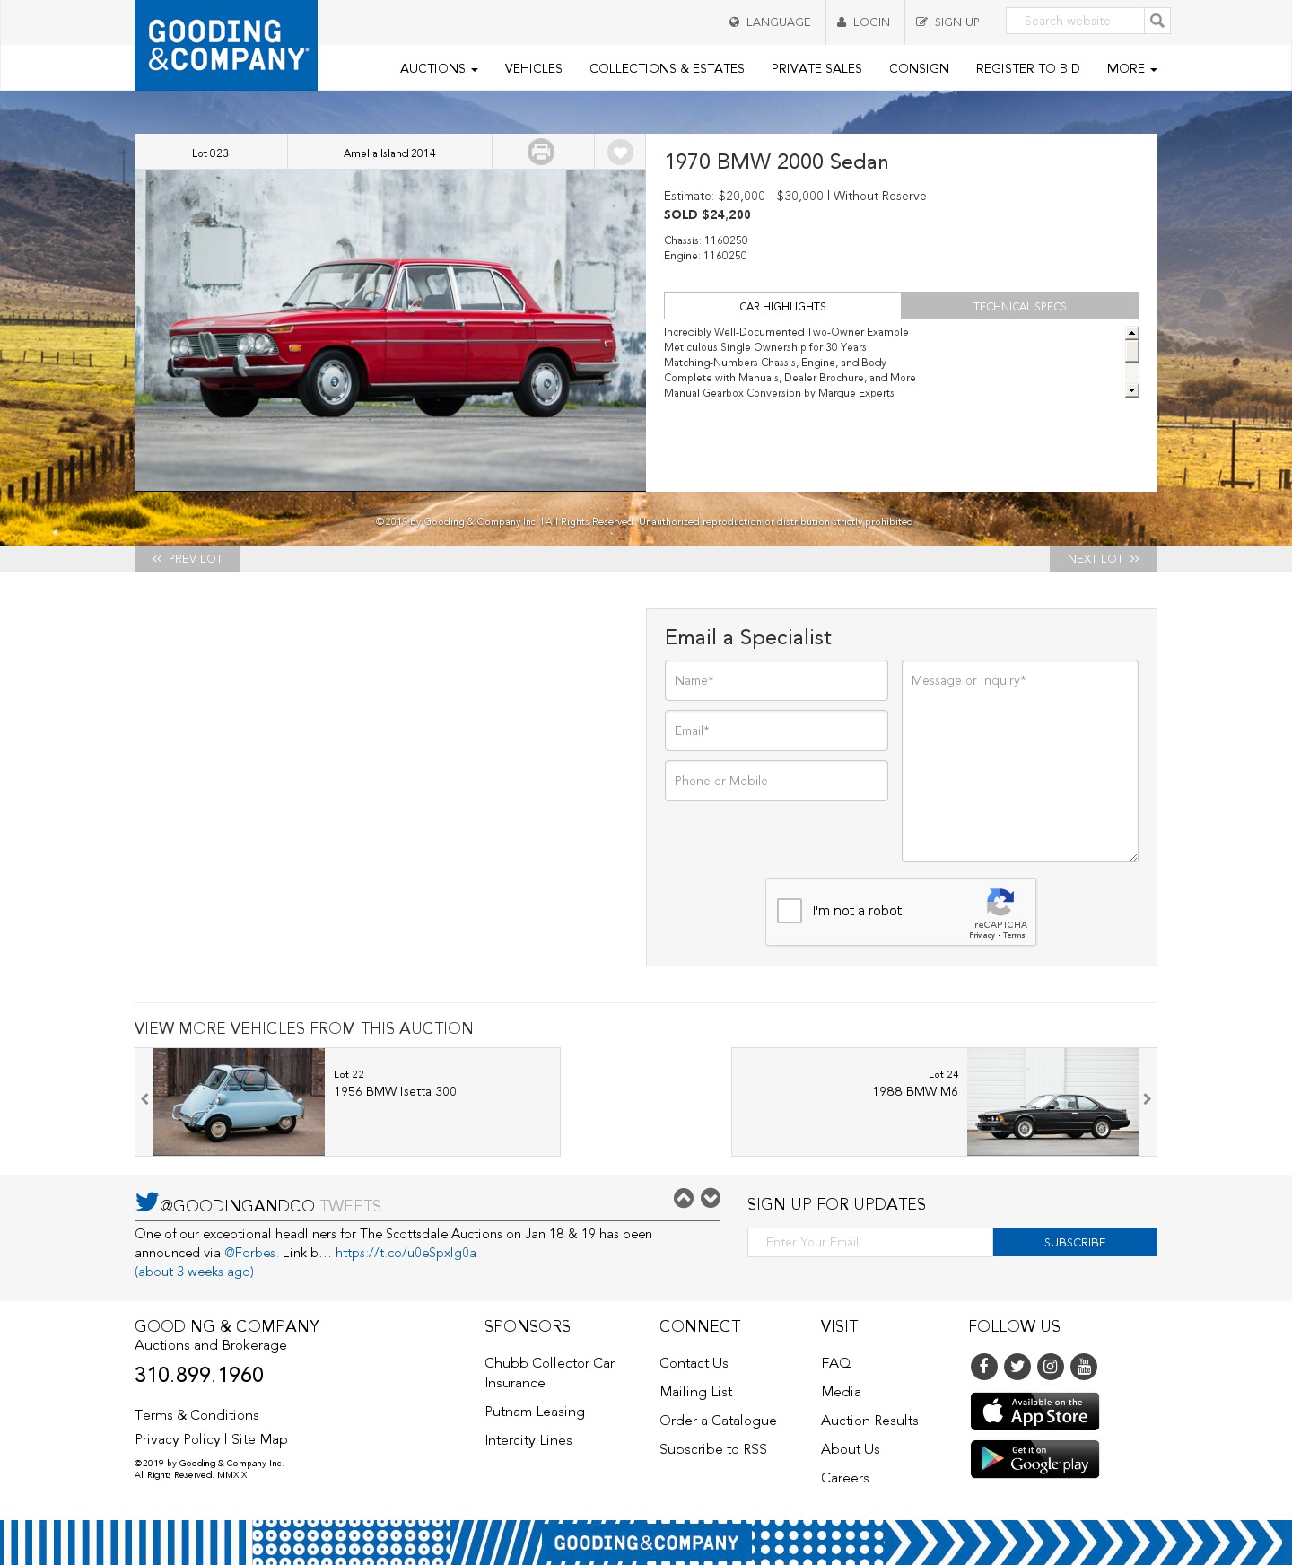Click the Login link

(x=864, y=22)
